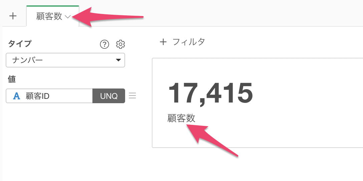The height and width of the screenshot is (181, 363).
Task: Click the 顧客数 tab title text
Action: [x=49, y=16]
